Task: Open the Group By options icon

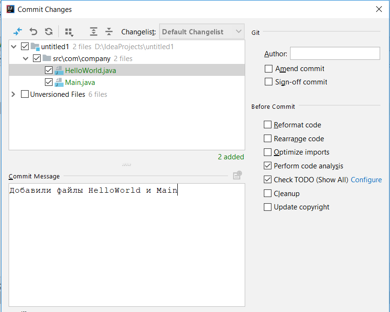Action: click(x=69, y=31)
